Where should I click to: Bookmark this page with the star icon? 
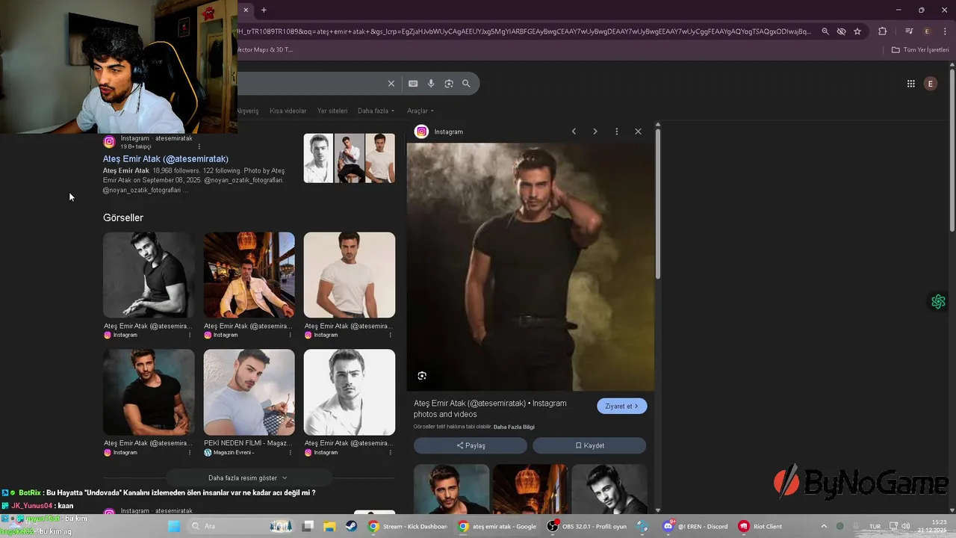tap(857, 31)
